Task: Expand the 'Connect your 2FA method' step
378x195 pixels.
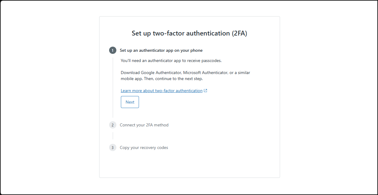Action: 144,125
